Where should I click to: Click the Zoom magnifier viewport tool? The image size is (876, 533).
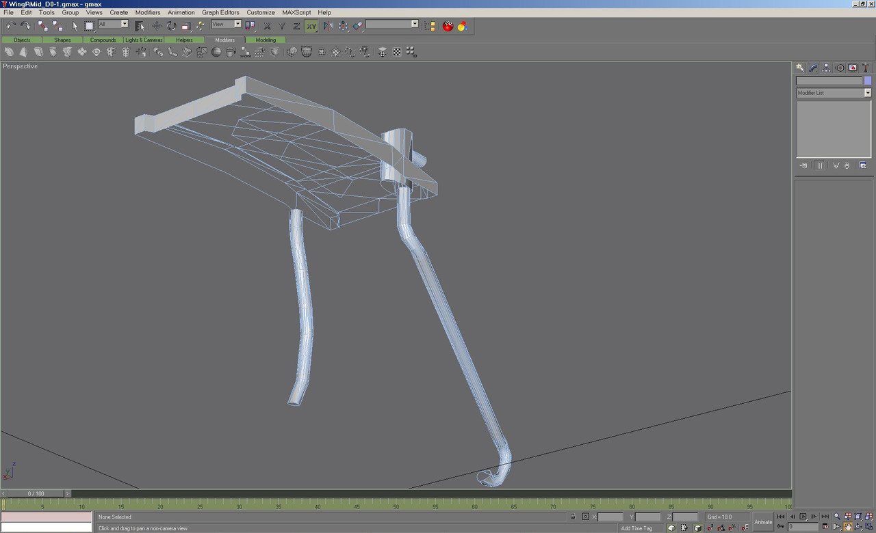[836, 517]
